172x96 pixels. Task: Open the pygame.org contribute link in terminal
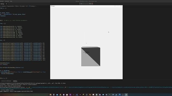coord(21,91)
